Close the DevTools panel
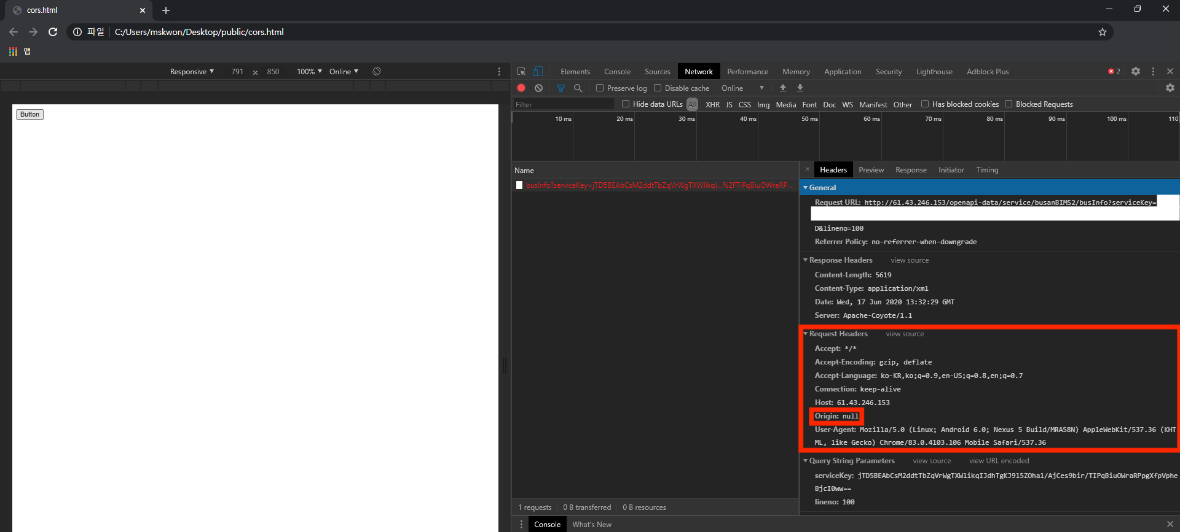 click(x=1170, y=71)
